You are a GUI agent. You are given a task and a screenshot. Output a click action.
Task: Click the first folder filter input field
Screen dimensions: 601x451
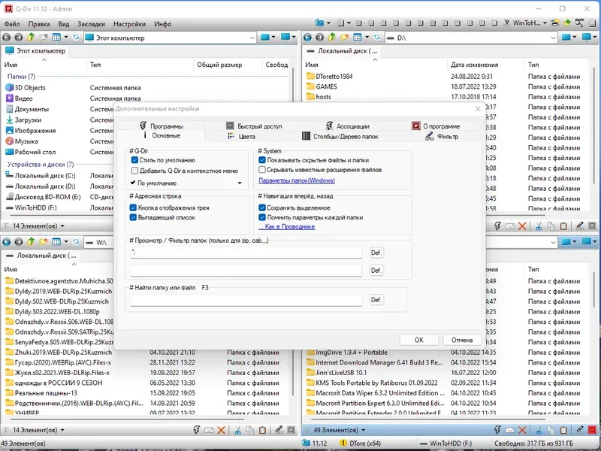click(246, 253)
